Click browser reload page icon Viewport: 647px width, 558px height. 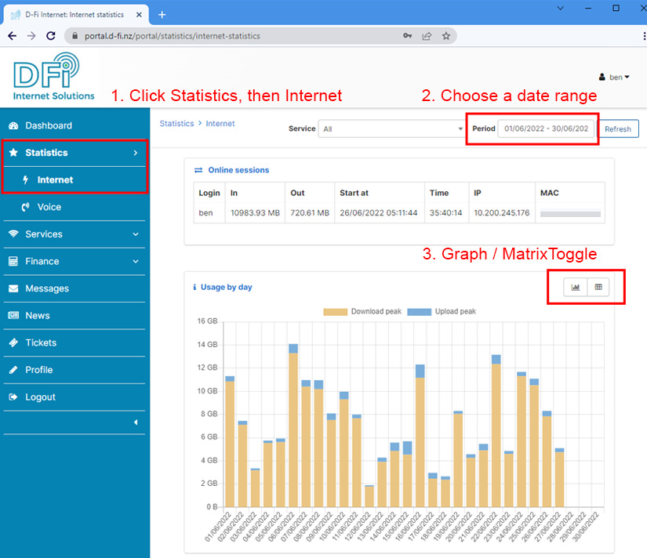[51, 36]
